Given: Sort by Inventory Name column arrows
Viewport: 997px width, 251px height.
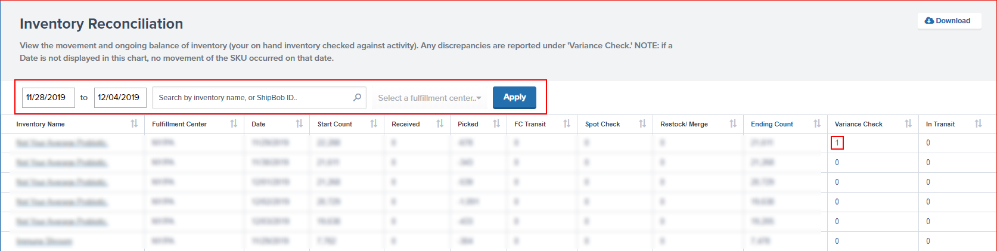Looking at the screenshot, I should pyautogui.click(x=134, y=124).
